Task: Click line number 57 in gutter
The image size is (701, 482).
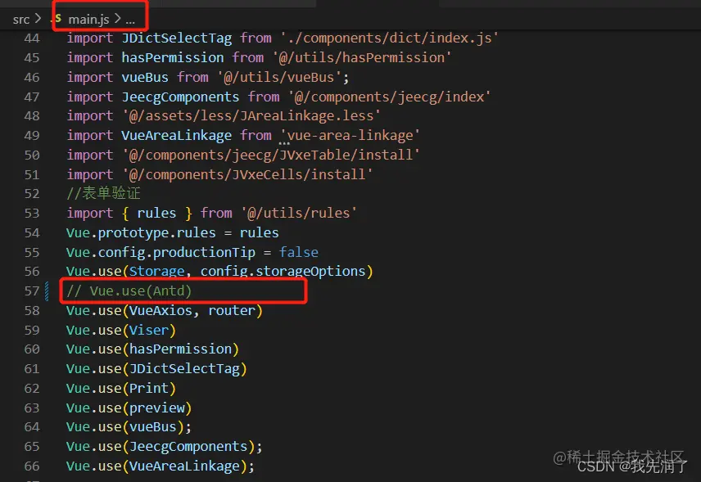Action: (x=32, y=291)
